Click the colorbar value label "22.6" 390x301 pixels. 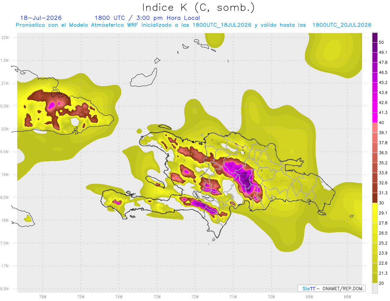point(383,263)
